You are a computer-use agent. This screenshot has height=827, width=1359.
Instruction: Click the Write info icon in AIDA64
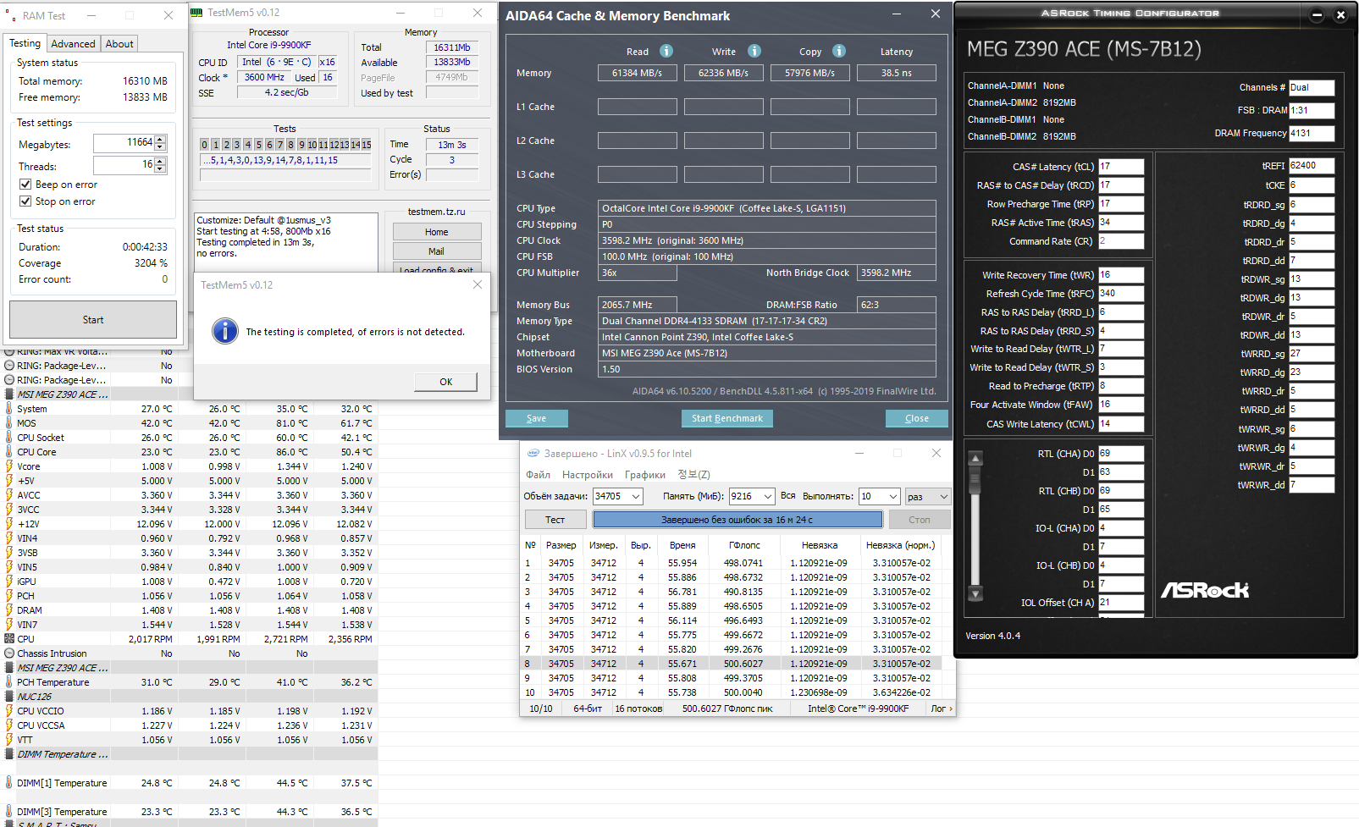(754, 51)
